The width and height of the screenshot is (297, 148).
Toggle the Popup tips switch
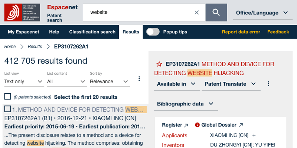(153, 32)
